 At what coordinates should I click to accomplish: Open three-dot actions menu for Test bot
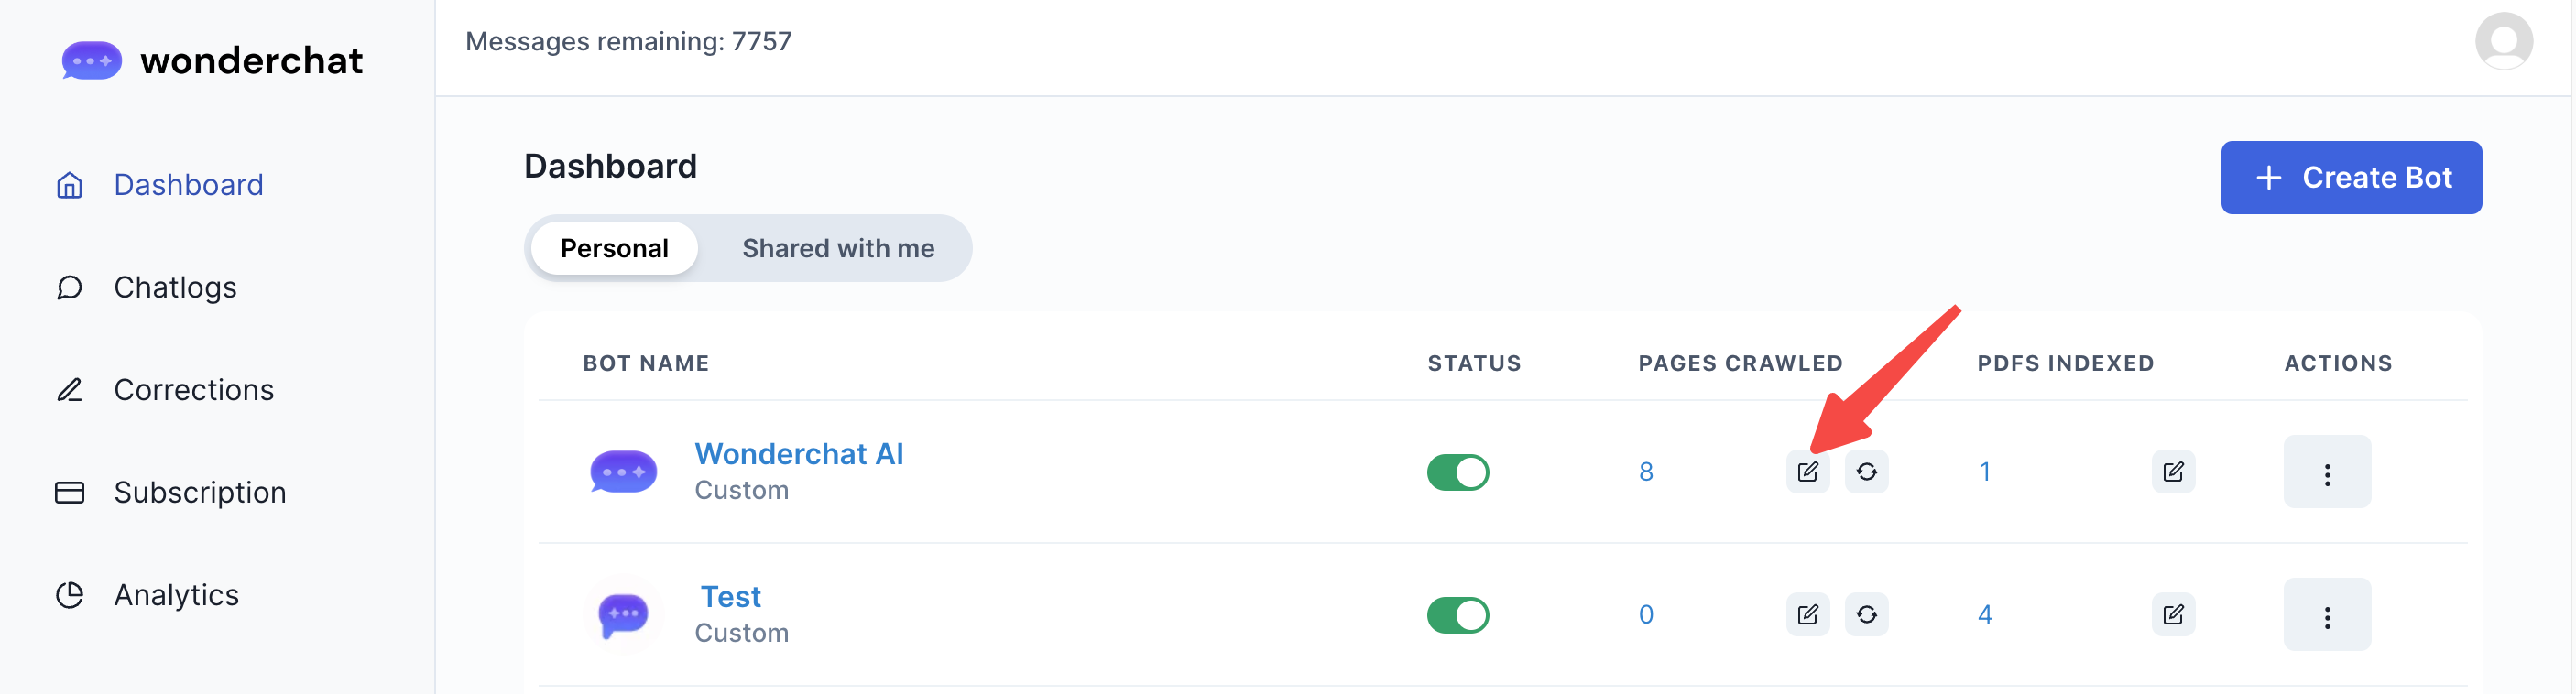pyautogui.click(x=2326, y=615)
